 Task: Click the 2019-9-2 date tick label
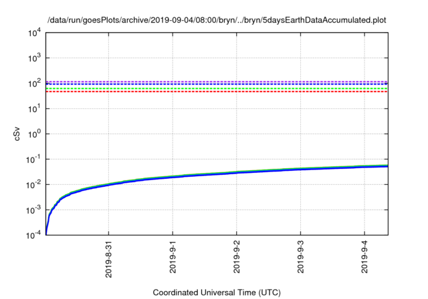pyautogui.click(x=237, y=257)
